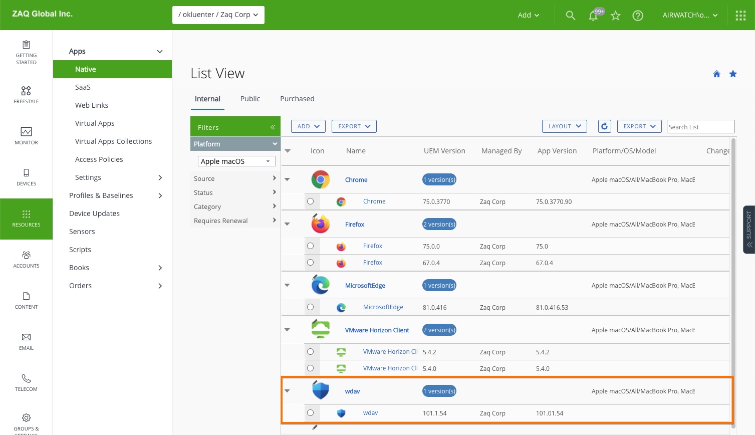Collapse the VMware Horizon Client version group
Image resolution: width=755 pixels, height=435 pixels.
287,330
